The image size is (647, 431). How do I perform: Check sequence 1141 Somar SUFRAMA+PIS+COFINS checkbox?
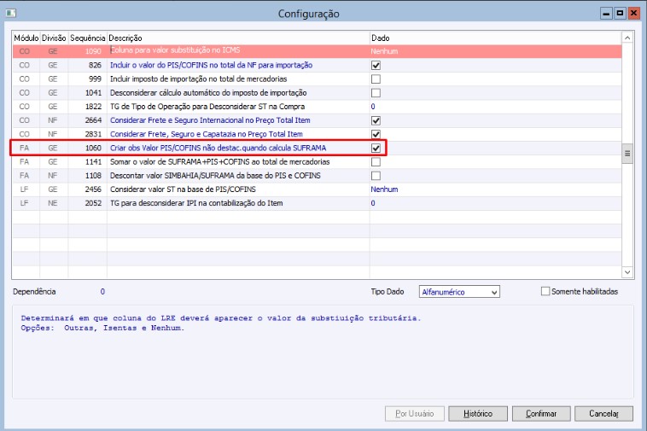click(376, 161)
